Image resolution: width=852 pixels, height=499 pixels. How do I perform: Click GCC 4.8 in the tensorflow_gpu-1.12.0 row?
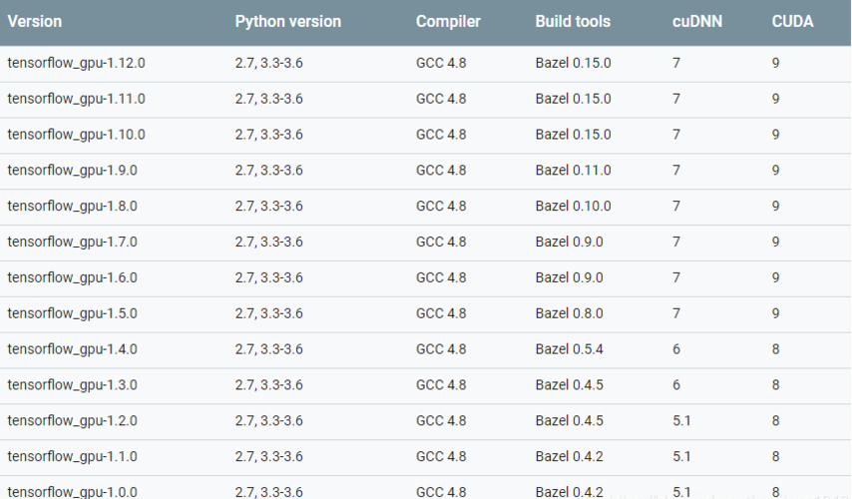[x=441, y=63]
